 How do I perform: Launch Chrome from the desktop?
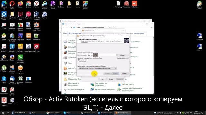[28, 4]
